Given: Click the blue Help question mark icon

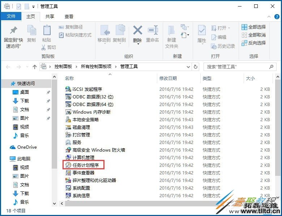Looking at the screenshot, I should (277, 17).
